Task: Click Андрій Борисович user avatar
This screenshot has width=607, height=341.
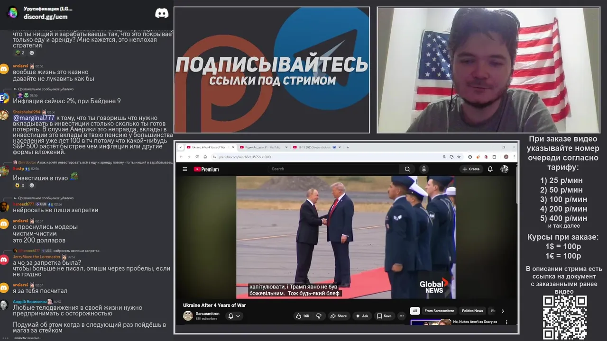Action: (4, 305)
